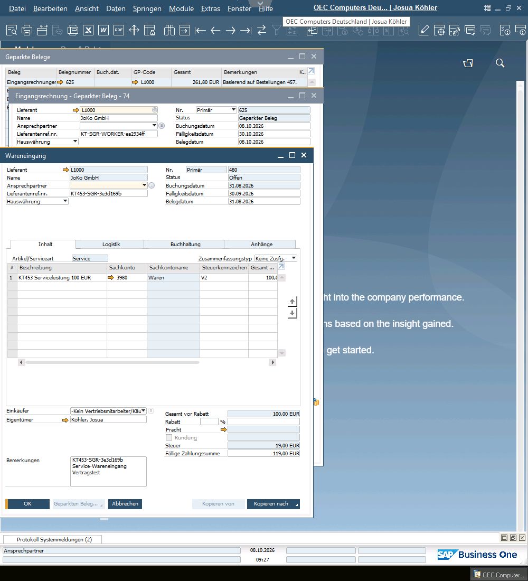This screenshot has height=581, width=528.
Task: Open the pencil layout designer icon
Action: tap(423, 31)
